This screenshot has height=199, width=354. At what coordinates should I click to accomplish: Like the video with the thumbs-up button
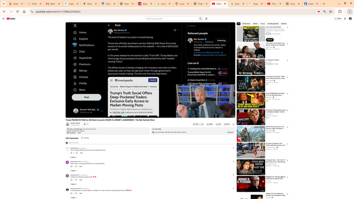click(x=195, y=124)
